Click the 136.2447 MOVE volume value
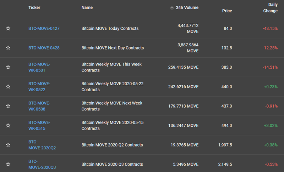Viewport: 284px width, 172px height. click(x=183, y=125)
